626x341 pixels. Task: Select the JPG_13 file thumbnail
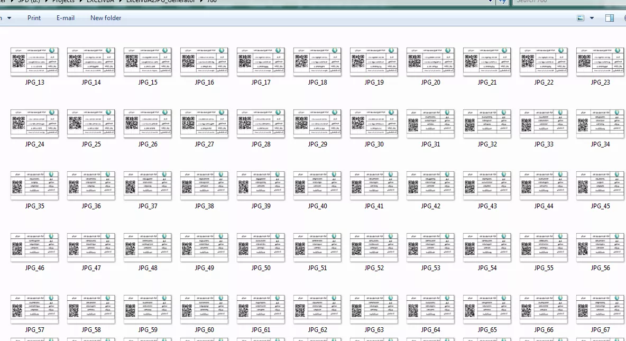click(x=34, y=61)
